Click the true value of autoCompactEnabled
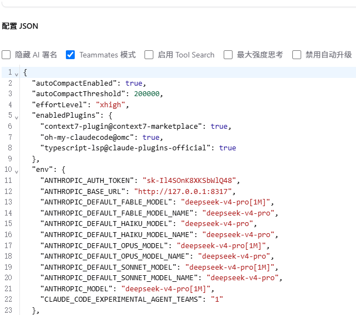This screenshot has height=315, width=356. tap(134, 83)
